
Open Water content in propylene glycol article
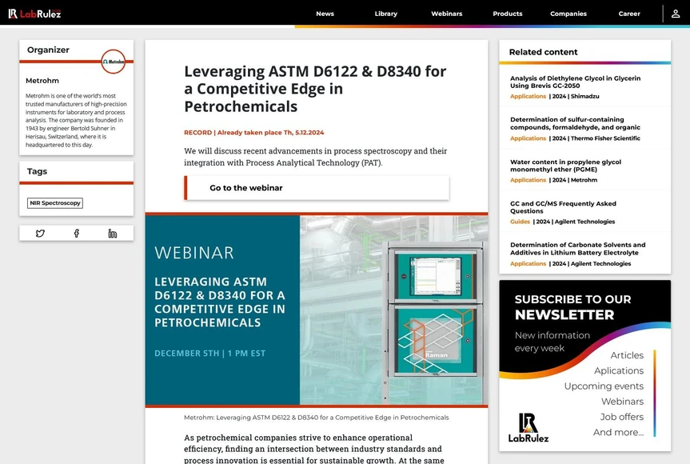click(x=565, y=166)
